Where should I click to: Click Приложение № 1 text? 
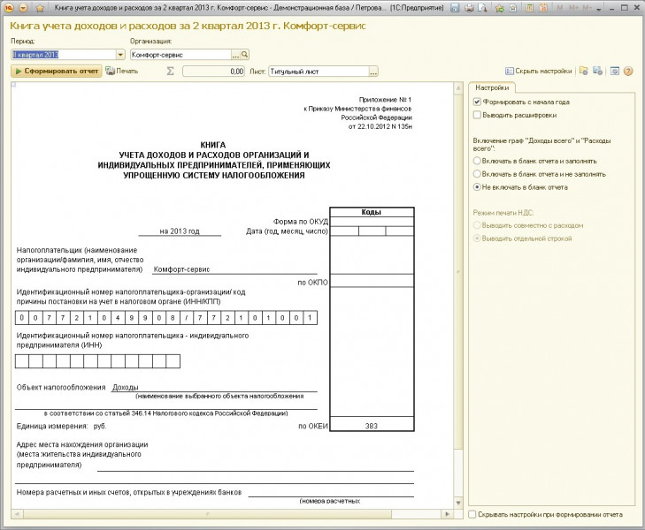385,100
